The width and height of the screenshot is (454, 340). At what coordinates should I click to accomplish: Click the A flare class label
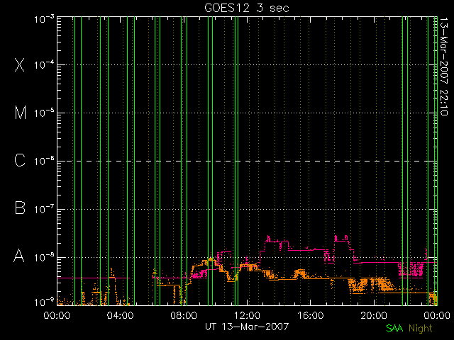[19, 256]
